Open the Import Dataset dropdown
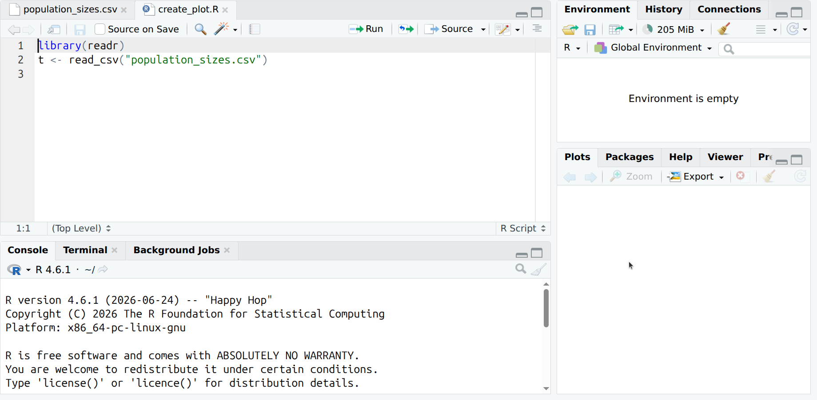817x400 pixels. point(621,30)
